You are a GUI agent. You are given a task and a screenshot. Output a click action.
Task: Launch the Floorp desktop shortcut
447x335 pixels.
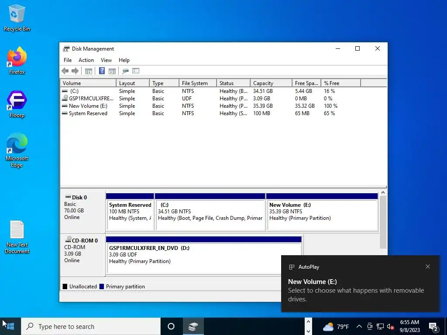point(17,104)
